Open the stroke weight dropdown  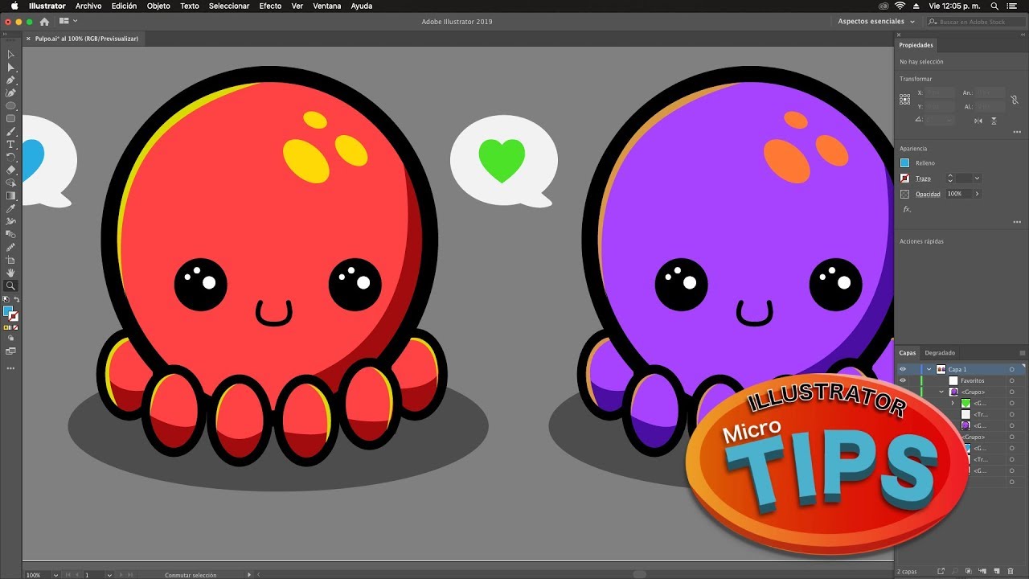[x=977, y=179]
